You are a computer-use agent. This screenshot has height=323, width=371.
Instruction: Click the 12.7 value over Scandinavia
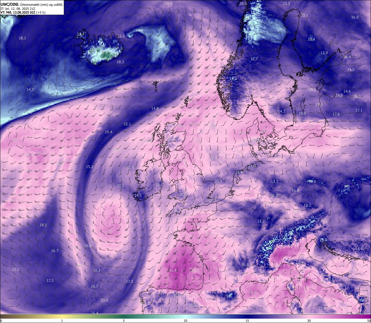pos(254,59)
